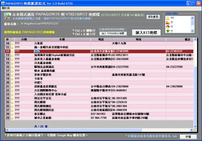Click the 序 column header

(x=8, y=39)
